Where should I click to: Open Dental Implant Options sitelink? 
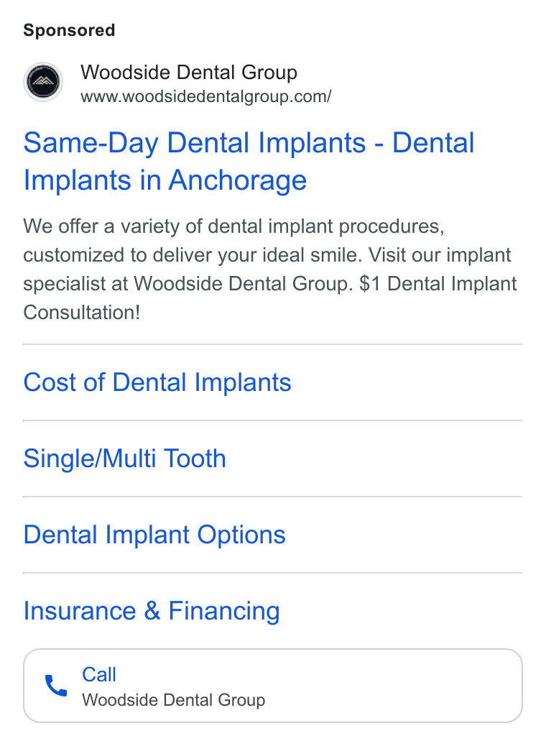click(x=154, y=535)
